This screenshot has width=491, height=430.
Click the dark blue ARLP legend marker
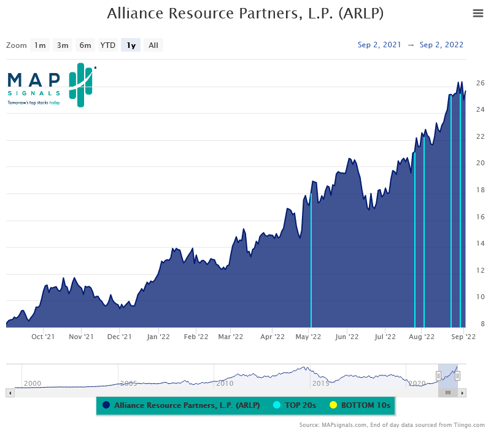[x=106, y=405]
